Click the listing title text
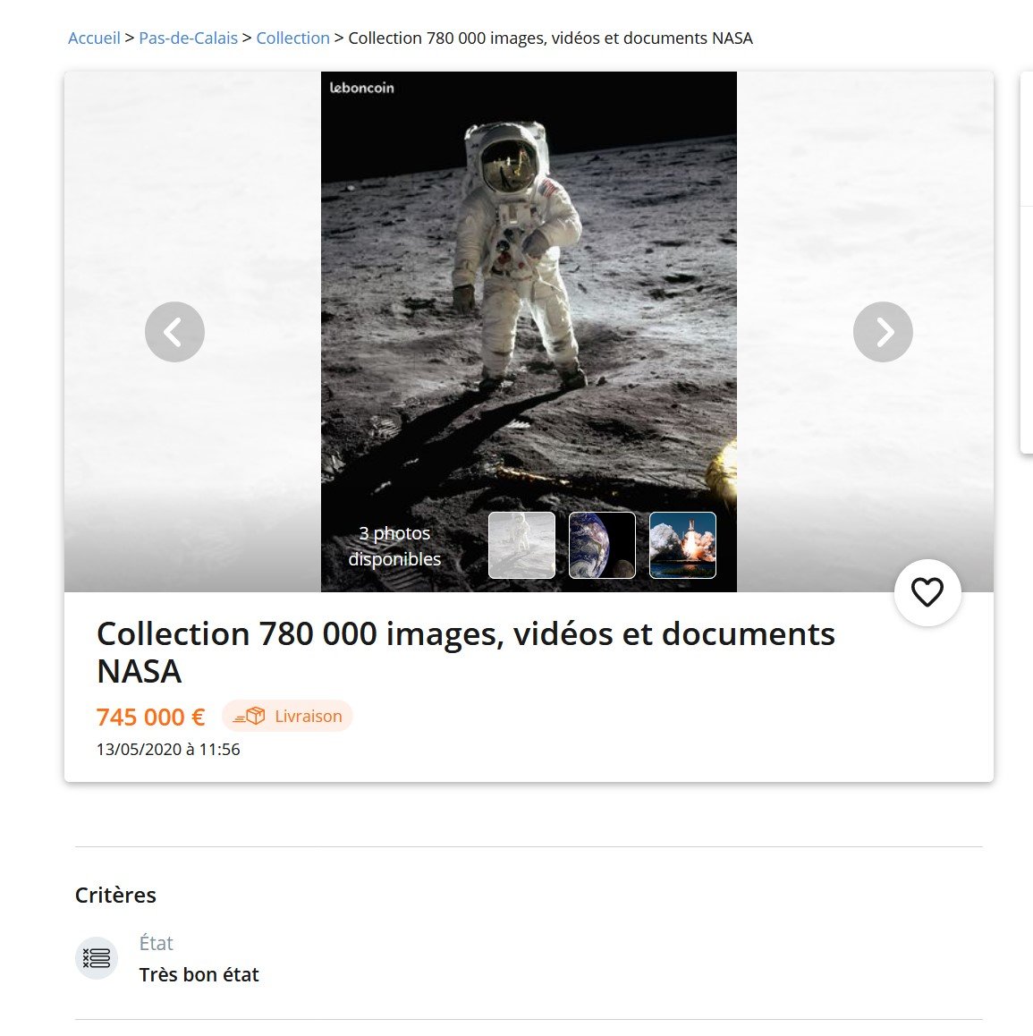The image size is (1033, 1036). pos(466,652)
